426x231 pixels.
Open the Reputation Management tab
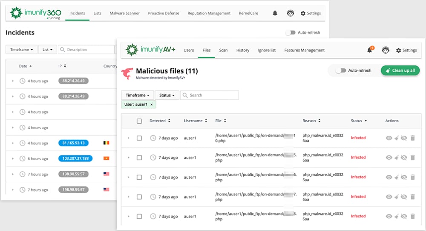click(x=209, y=13)
